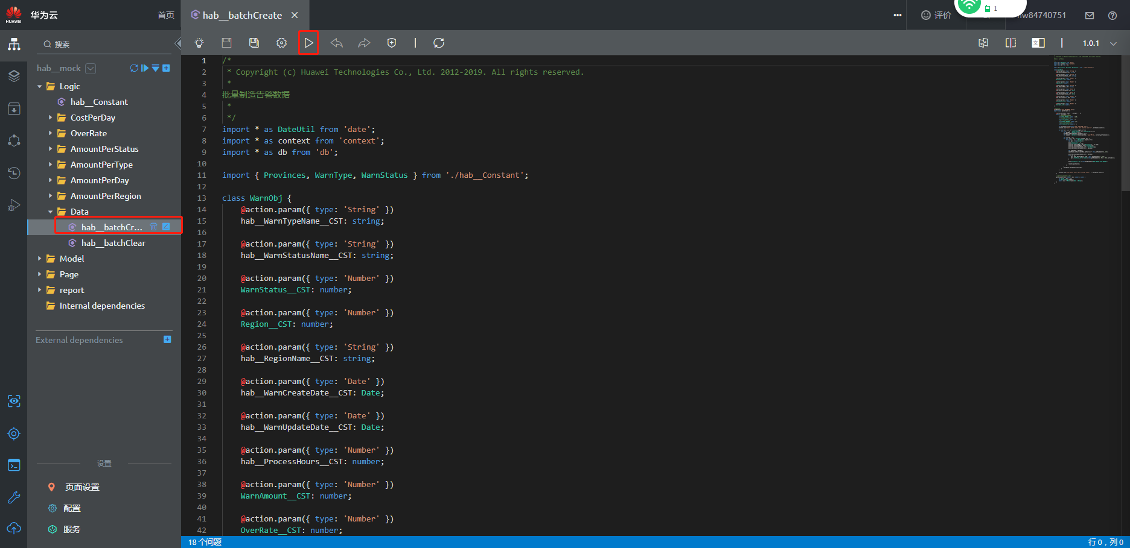
Task: Click the run-all icon beside hab__mock
Action: pyautogui.click(x=145, y=68)
